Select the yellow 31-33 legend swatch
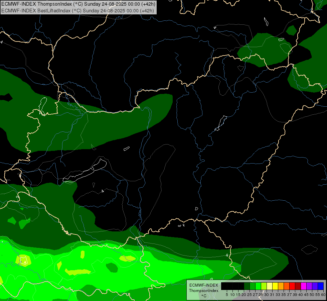Image resolution: width=327 pixels, height=301 pixels. click(x=275, y=286)
